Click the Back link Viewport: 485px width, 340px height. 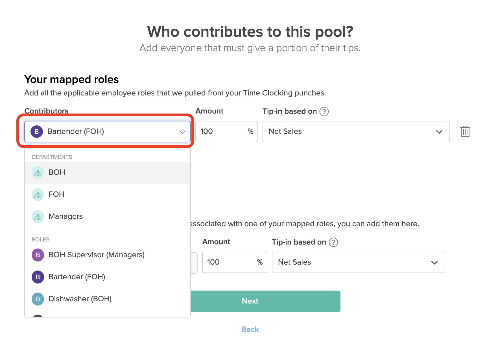pyautogui.click(x=250, y=329)
